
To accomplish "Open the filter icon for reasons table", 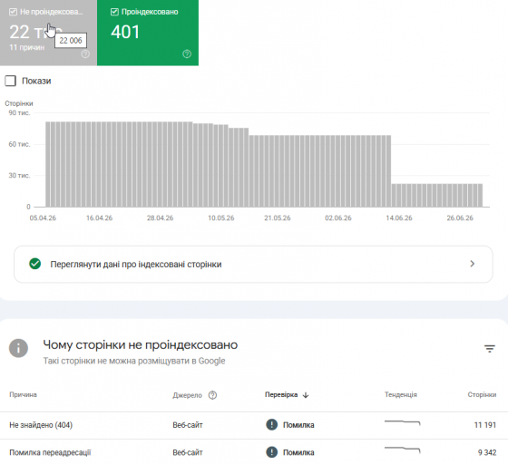I will coord(490,349).
